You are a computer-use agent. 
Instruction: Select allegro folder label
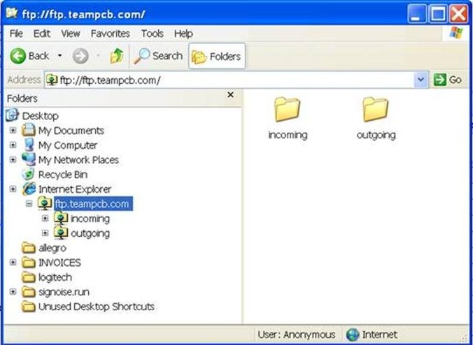(x=52, y=249)
